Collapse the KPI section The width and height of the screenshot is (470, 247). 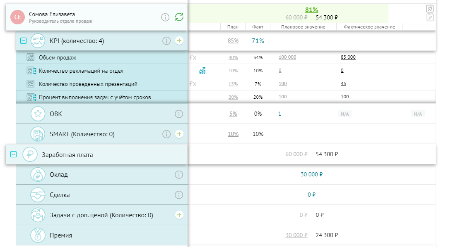click(23, 40)
